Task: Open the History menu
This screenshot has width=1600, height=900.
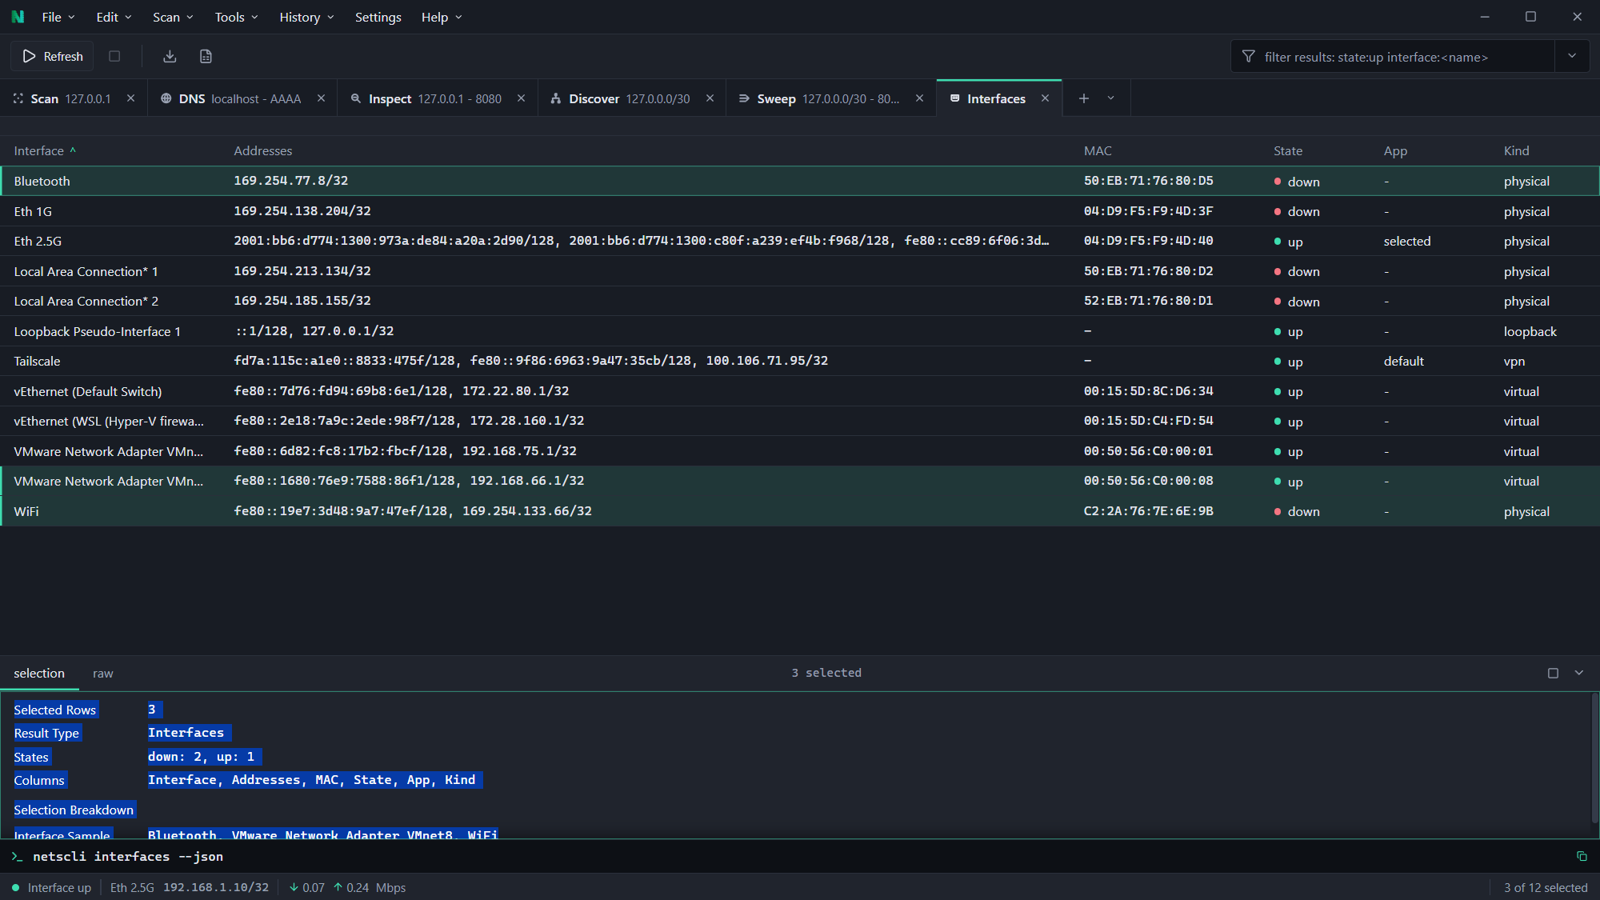Action: 306,17
